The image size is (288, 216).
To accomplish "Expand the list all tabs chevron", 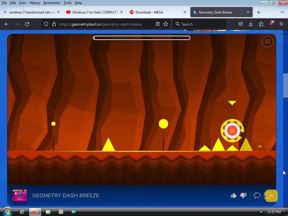I will [x=282, y=12].
